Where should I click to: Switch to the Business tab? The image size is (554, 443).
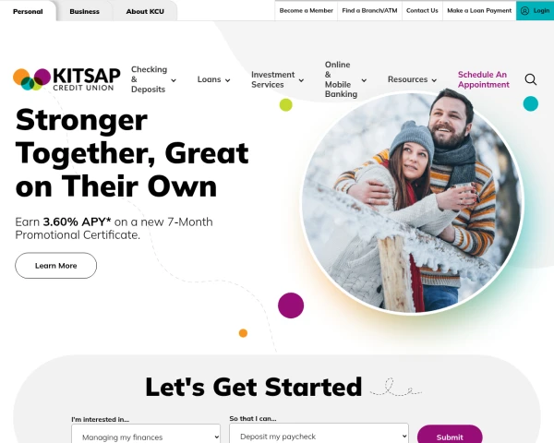click(x=84, y=11)
